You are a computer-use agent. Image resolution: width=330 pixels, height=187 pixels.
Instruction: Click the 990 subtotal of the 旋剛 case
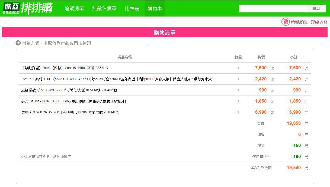pos(297,90)
